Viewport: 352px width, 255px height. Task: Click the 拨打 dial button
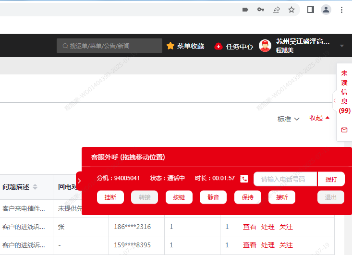pyautogui.click(x=331, y=179)
